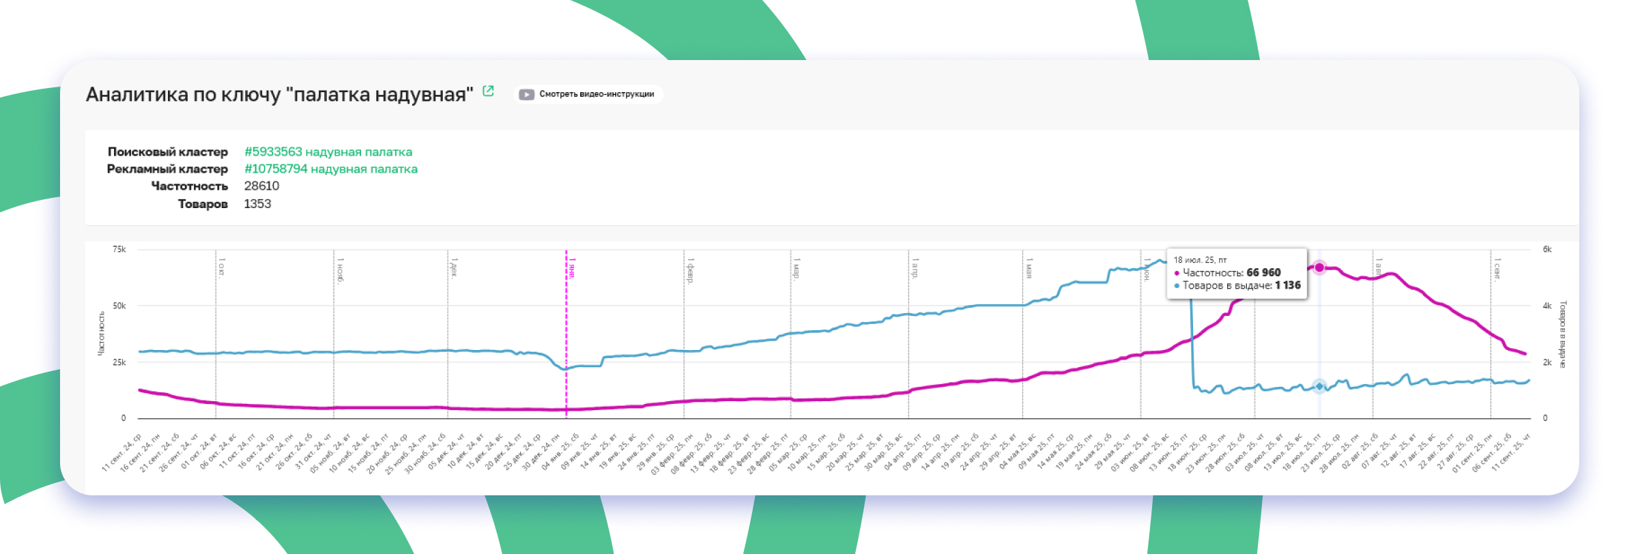Click the blue dot in tooltip legend
This screenshot has width=1638, height=554.
point(1177,286)
